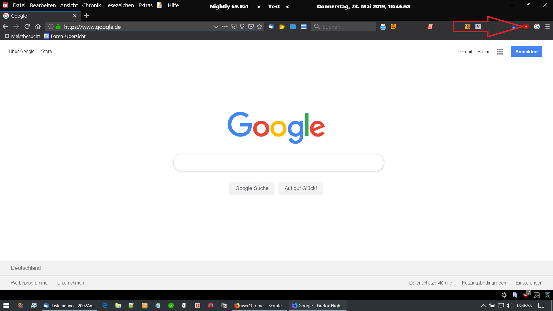The height and width of the screenshot is (311, 553).
Task: Open the Lesezeichen menu
Action: [x=120, y=5]
